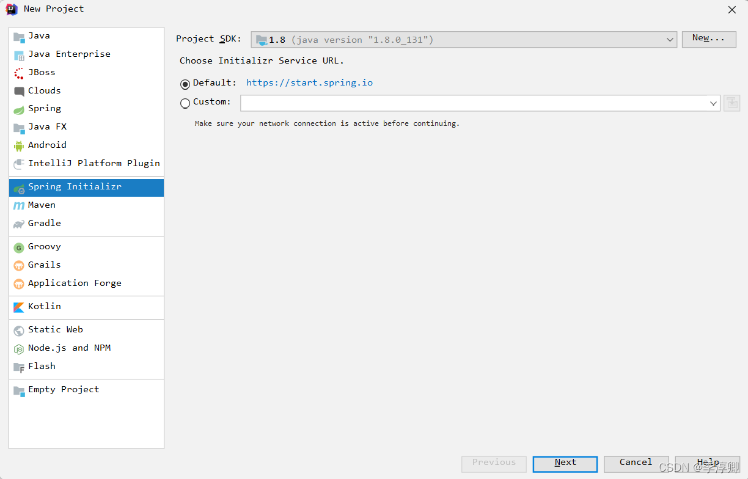748x479 pixels.
Task: Select Static Web label
Action: click(x=56, y=330)
